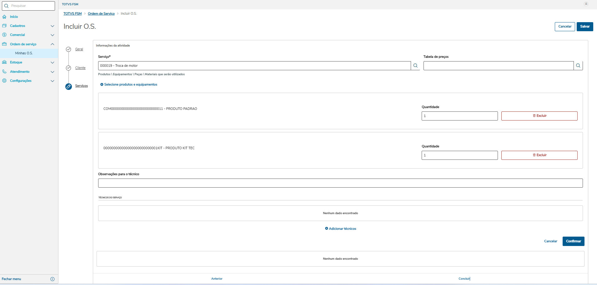The height and width of the screenshot is (285, 597).
Task: Expand the Estoque sidebar section
Action: (x=53, y=62)
